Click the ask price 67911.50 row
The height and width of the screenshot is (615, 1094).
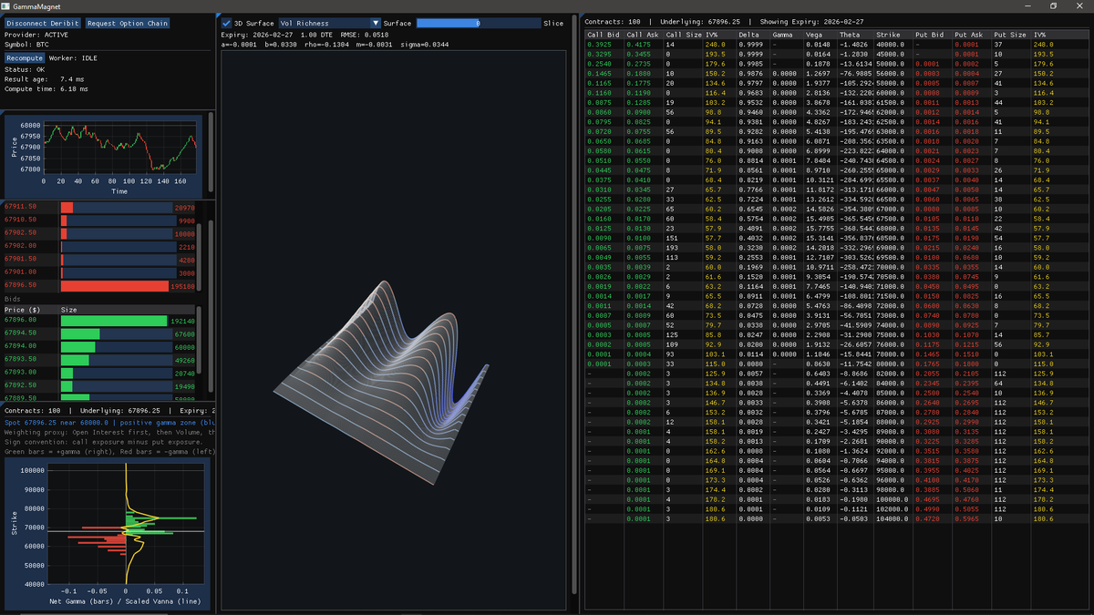pyautogui.click(x=100, y=208)
